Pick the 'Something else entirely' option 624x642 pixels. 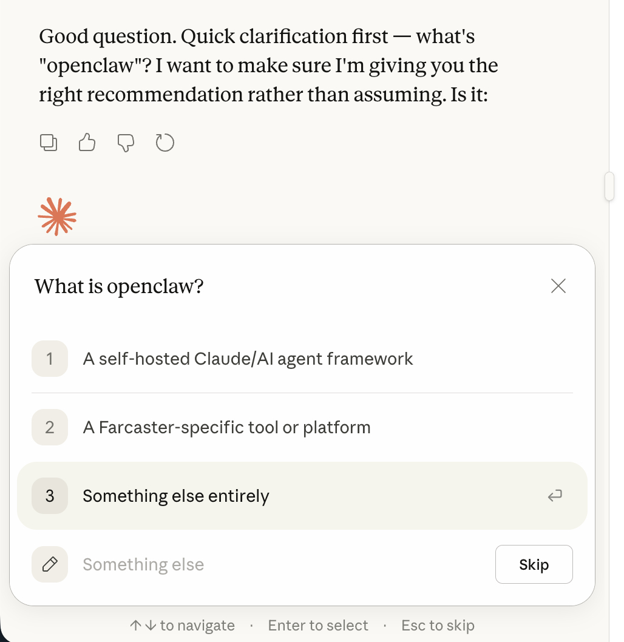(176, 496)
